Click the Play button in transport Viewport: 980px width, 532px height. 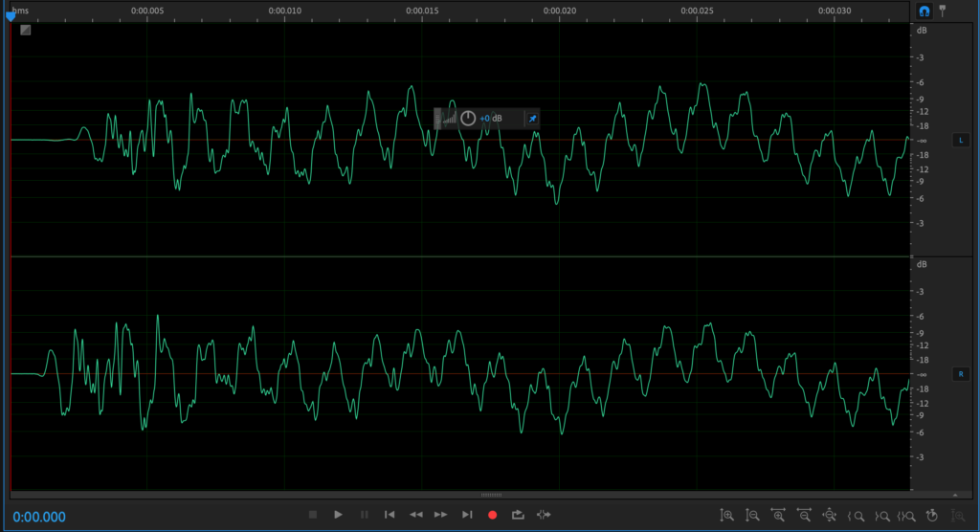tap(338, 515)
